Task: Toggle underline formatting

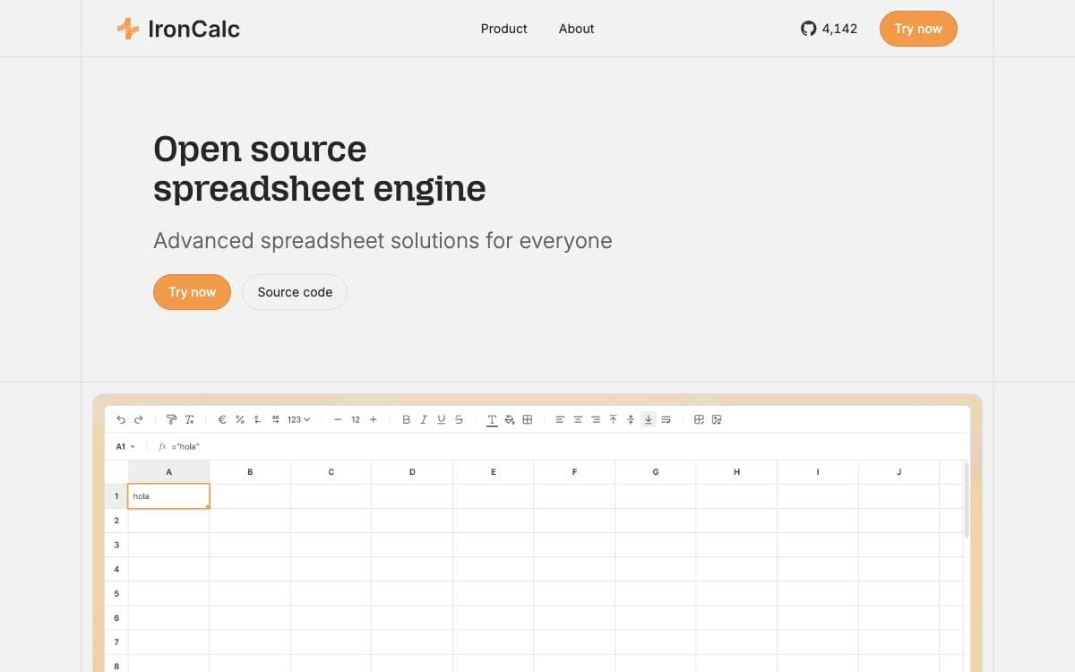Action: click(x=442, y=419)
